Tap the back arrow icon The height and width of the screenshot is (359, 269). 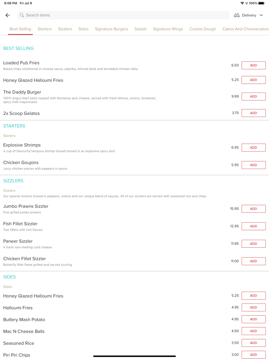[8, 15]
